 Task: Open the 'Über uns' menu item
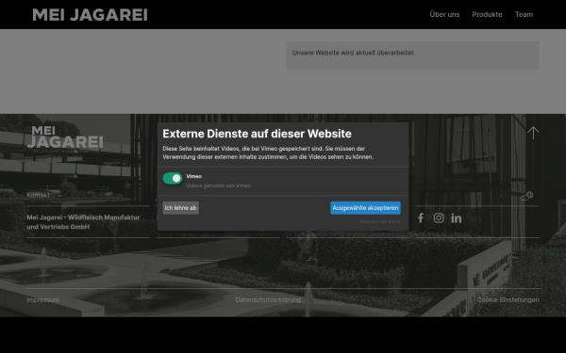click(444, 14)
